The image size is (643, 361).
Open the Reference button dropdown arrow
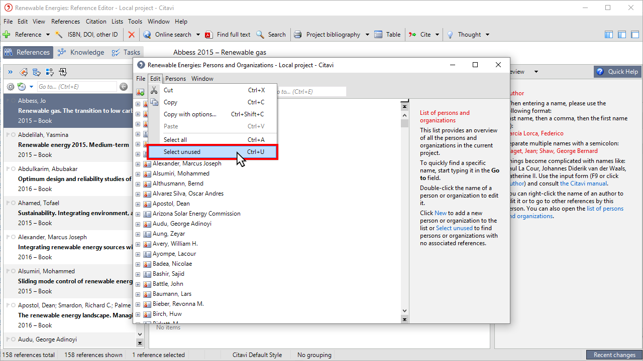pyautogui.click(x=48, y=35)
